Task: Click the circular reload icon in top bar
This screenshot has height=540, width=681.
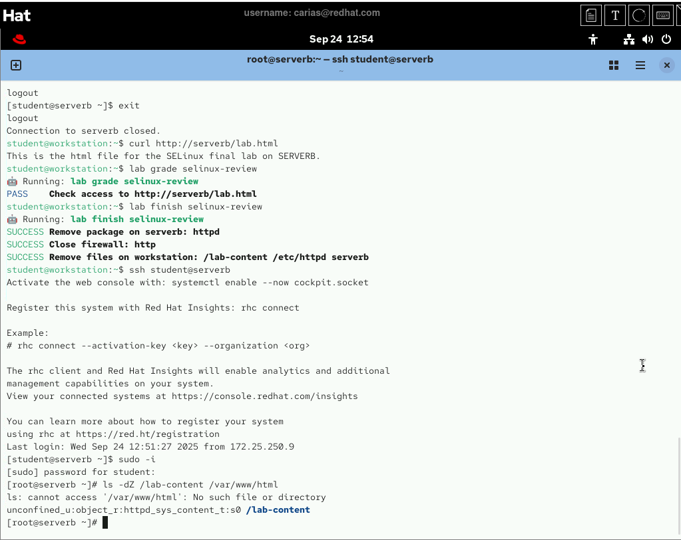Action: [639, 15]
